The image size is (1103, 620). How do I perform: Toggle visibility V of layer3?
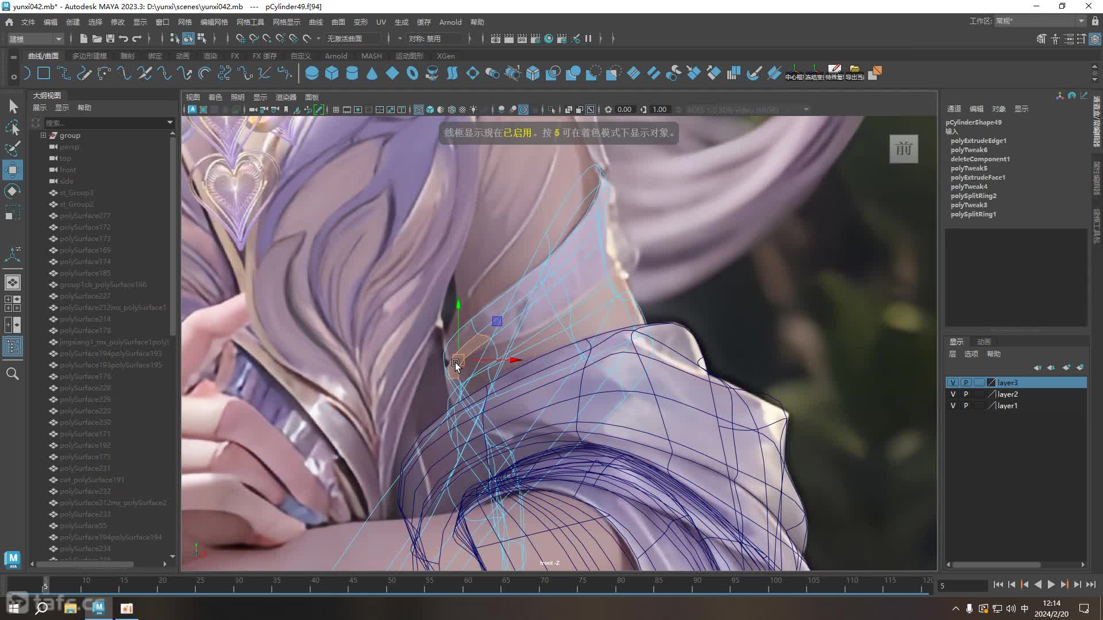tap(953, 382)
